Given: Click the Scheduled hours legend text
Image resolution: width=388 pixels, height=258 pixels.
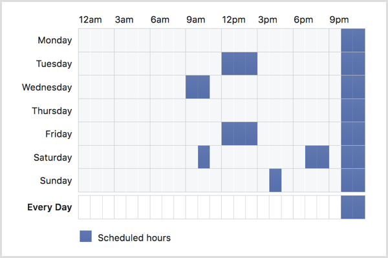Looking at the screenshot, I should pyautogui.click(x=134, y=237).
